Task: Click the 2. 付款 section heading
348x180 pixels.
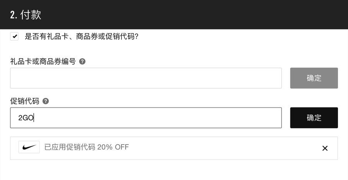Action: (x=26, y=15)
